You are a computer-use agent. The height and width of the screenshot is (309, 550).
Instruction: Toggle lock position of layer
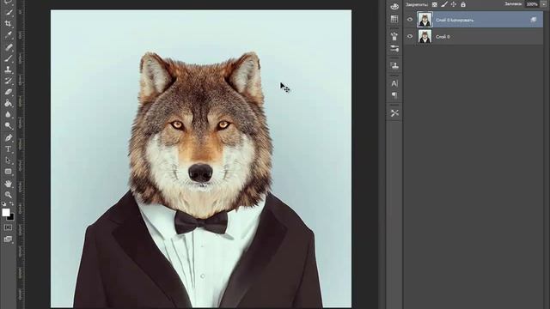(x=454, y=4)
